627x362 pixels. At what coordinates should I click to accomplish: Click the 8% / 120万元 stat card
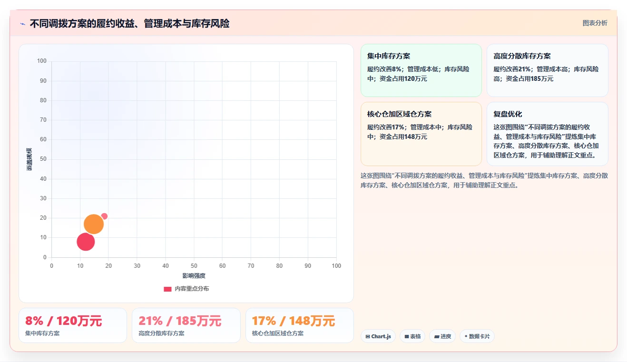[73, 325]
